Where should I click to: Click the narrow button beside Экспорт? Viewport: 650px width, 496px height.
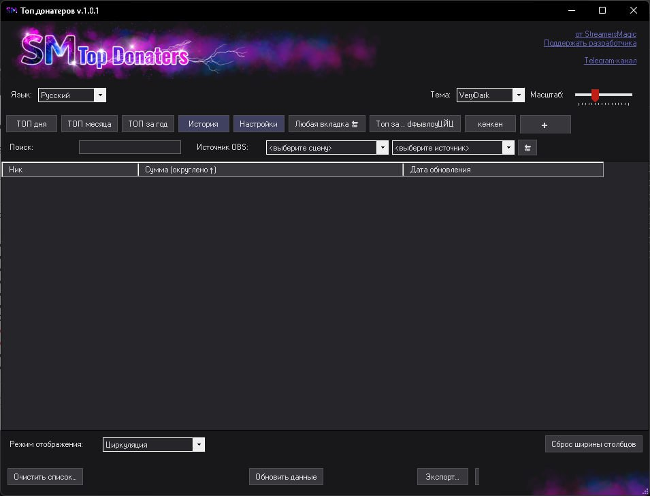pos(477,476)
